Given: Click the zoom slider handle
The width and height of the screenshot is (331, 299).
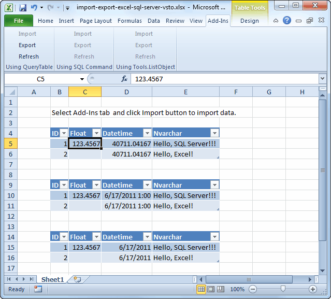Looking at the screenshot, I should [x=283, y=289].
